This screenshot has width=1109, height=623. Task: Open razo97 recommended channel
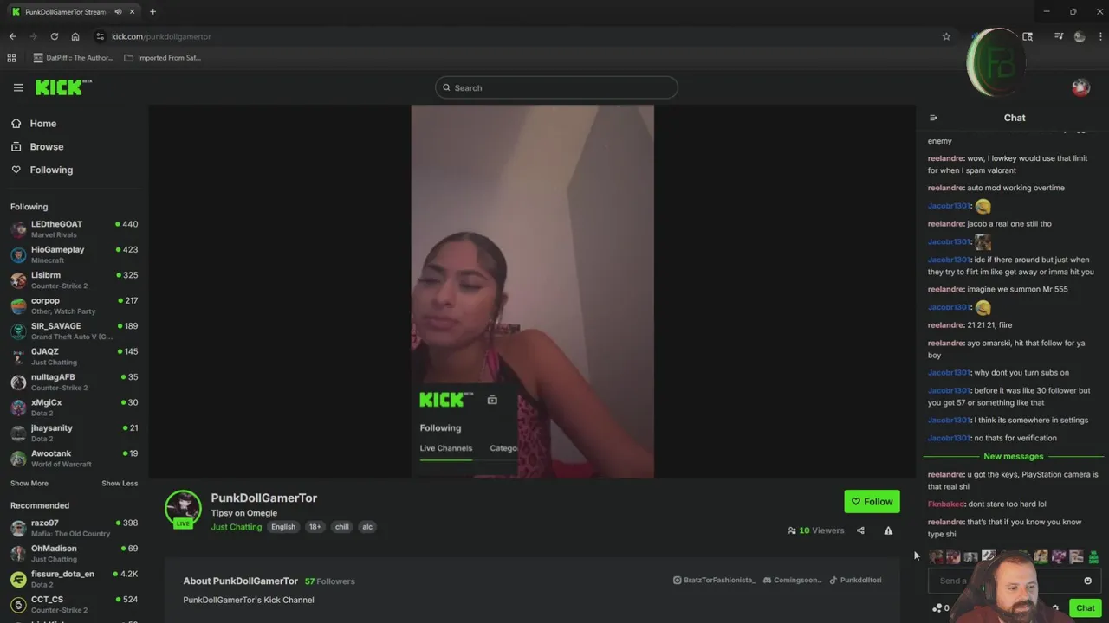click(x=74, y=528)
